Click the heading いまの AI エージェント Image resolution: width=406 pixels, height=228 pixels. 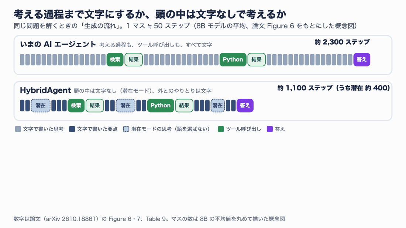coord(58,45)
